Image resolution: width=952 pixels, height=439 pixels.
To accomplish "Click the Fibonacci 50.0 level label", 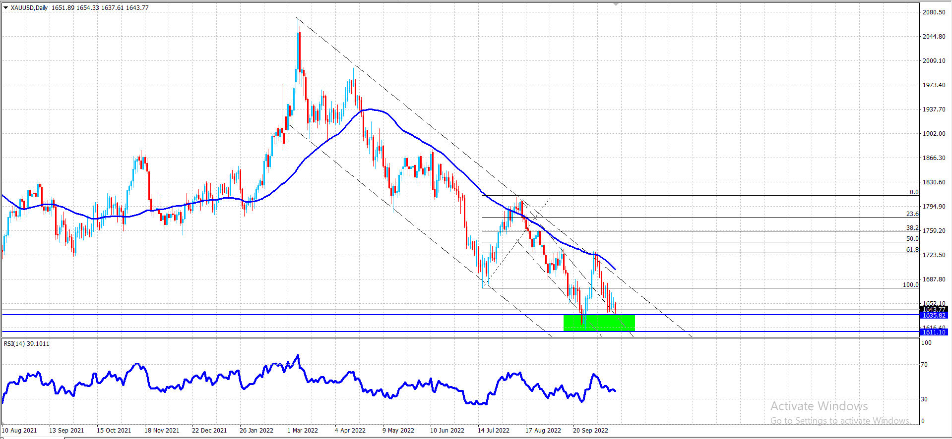I will tap(912, 239).
